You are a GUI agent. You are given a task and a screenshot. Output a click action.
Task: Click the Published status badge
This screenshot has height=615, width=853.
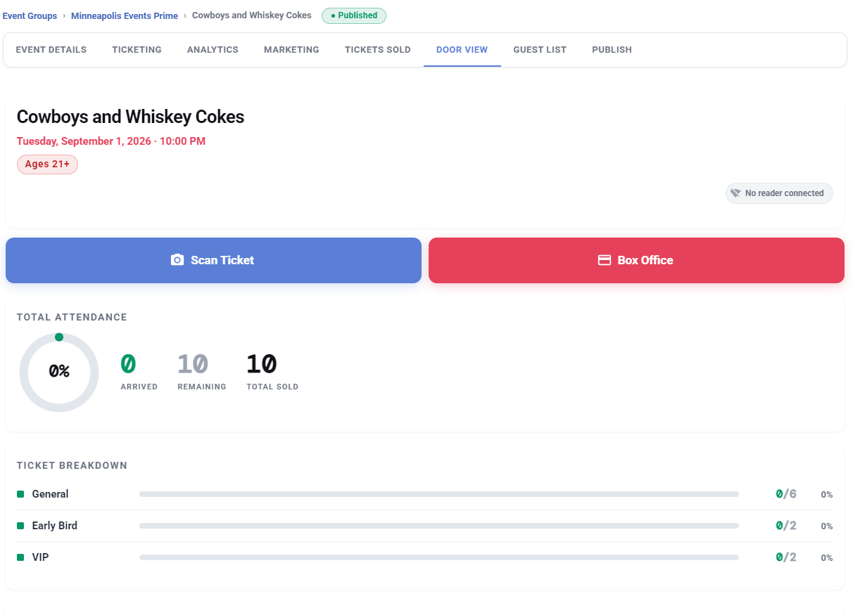[x=354, y=15]
